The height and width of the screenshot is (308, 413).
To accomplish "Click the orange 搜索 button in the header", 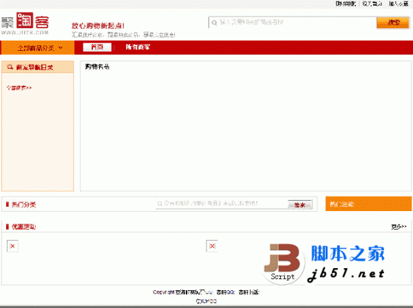I will tap(393, 23).
